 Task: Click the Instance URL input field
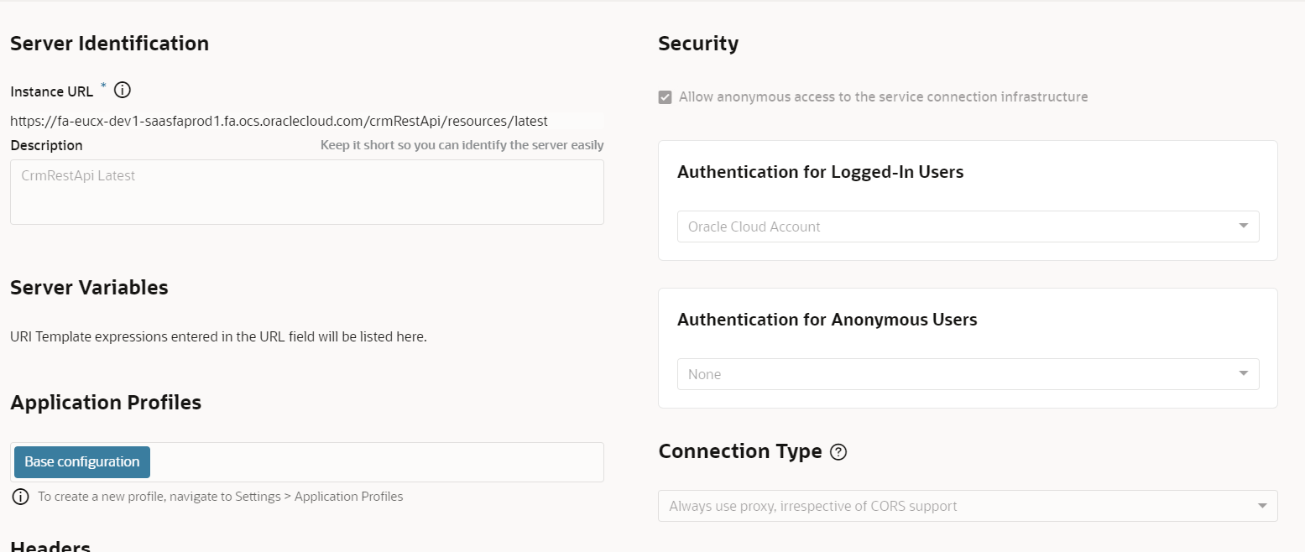point(306,120)
